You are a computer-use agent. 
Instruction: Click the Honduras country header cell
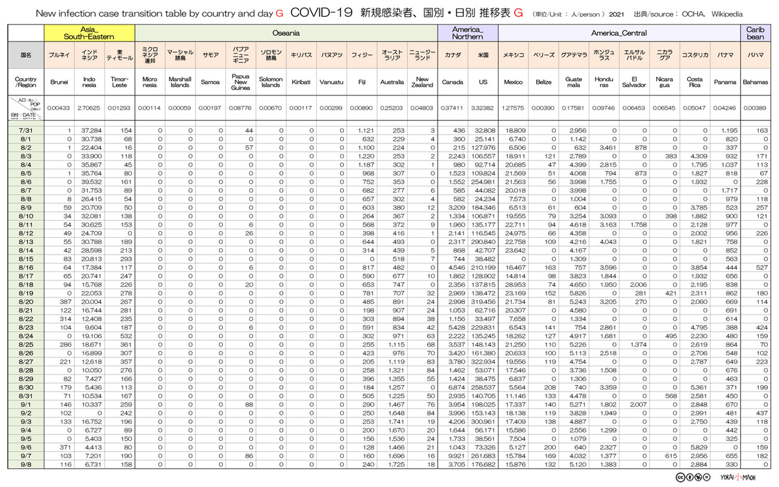click(604, 82)
